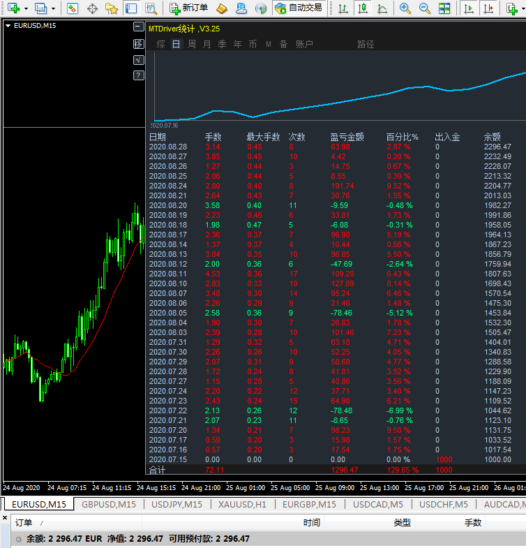Open the Strategy Tester magnifier icon
526x548 pixels.
tap(151, 8)
